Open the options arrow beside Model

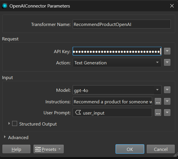pos(167,90)
